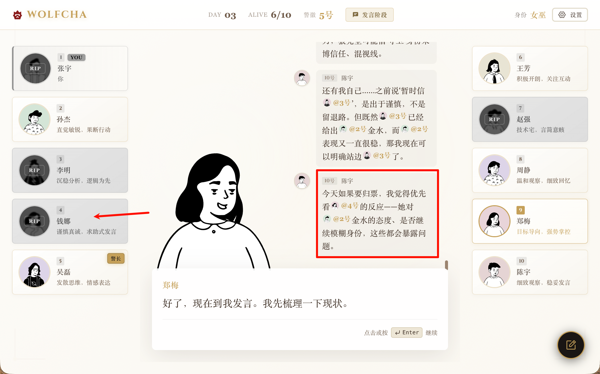
Task: Click 陈宇's avatar on player 10 card
Action: point(494,272)
